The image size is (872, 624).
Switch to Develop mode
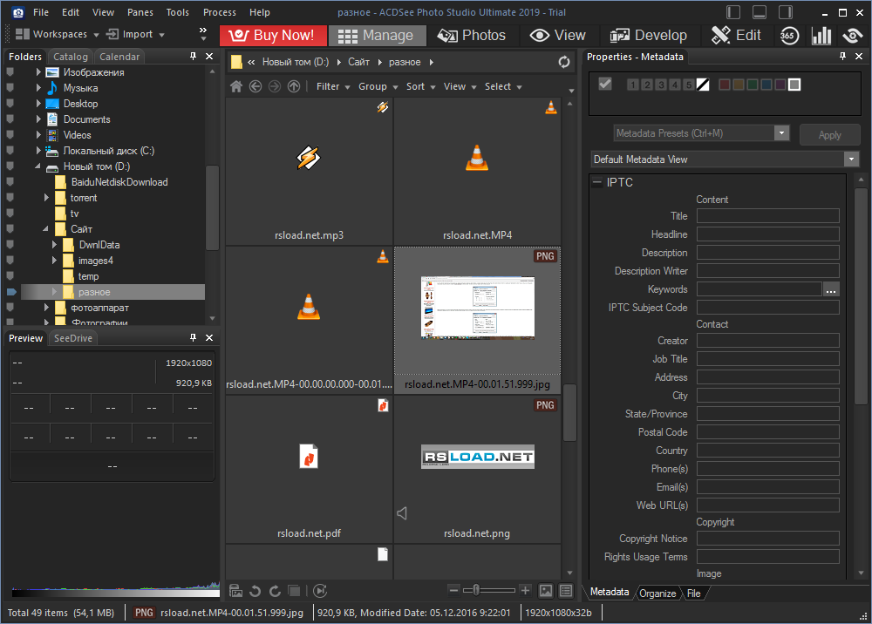coord(649,36)
